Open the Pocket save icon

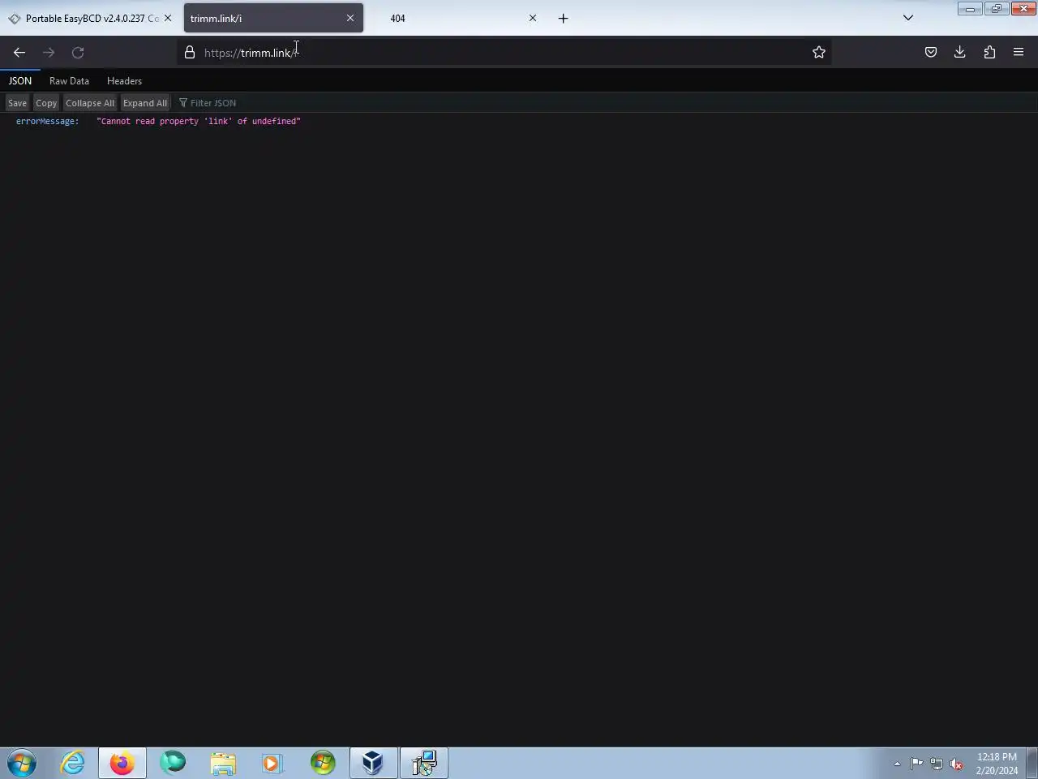coord(931,52)
